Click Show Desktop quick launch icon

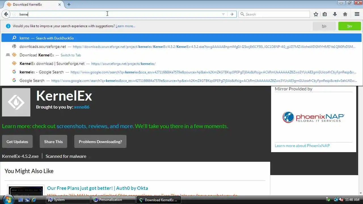point(21,200)
